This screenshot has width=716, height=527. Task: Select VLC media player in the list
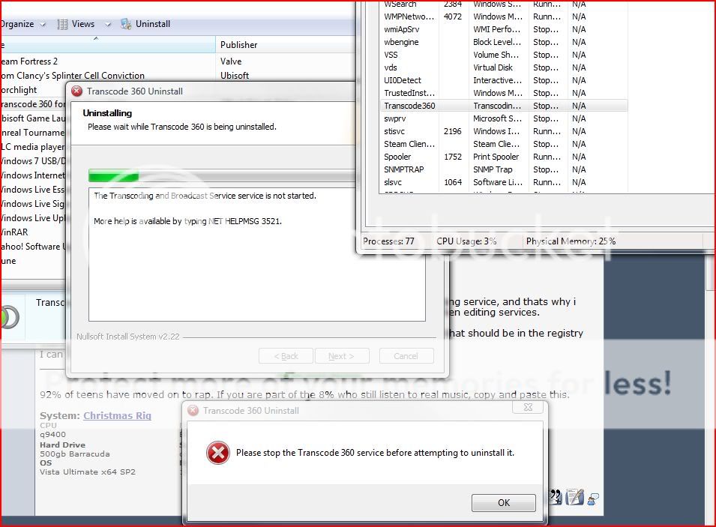pyautogui.click(x=33, y=147)
